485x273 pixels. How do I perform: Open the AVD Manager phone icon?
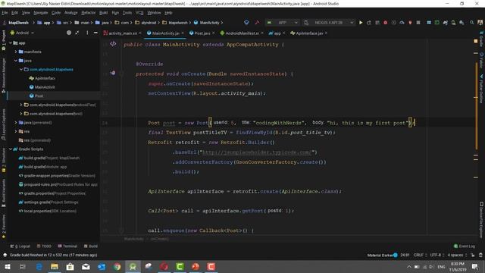tap(453, 23)
